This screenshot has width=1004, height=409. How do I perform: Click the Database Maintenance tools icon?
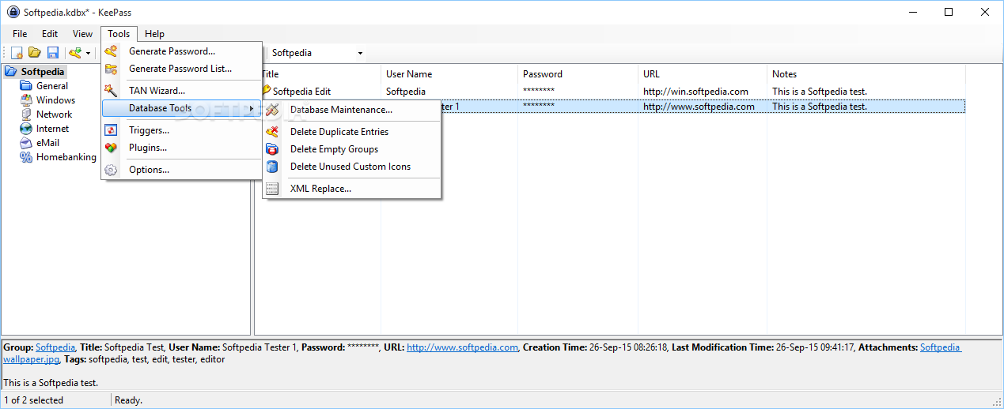pos(272,110)
